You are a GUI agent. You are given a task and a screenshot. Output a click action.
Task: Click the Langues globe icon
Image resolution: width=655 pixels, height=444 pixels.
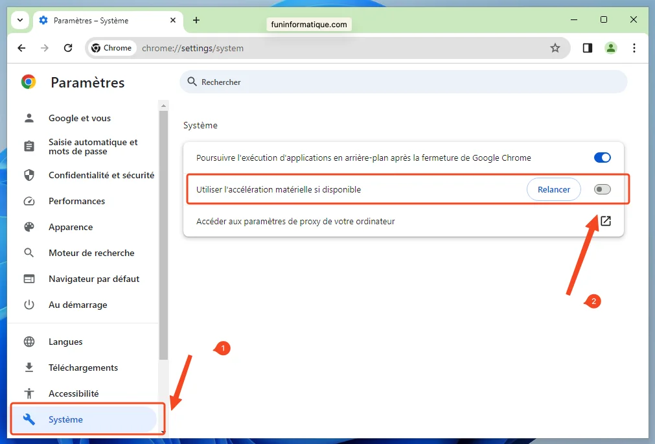[29, 342]
